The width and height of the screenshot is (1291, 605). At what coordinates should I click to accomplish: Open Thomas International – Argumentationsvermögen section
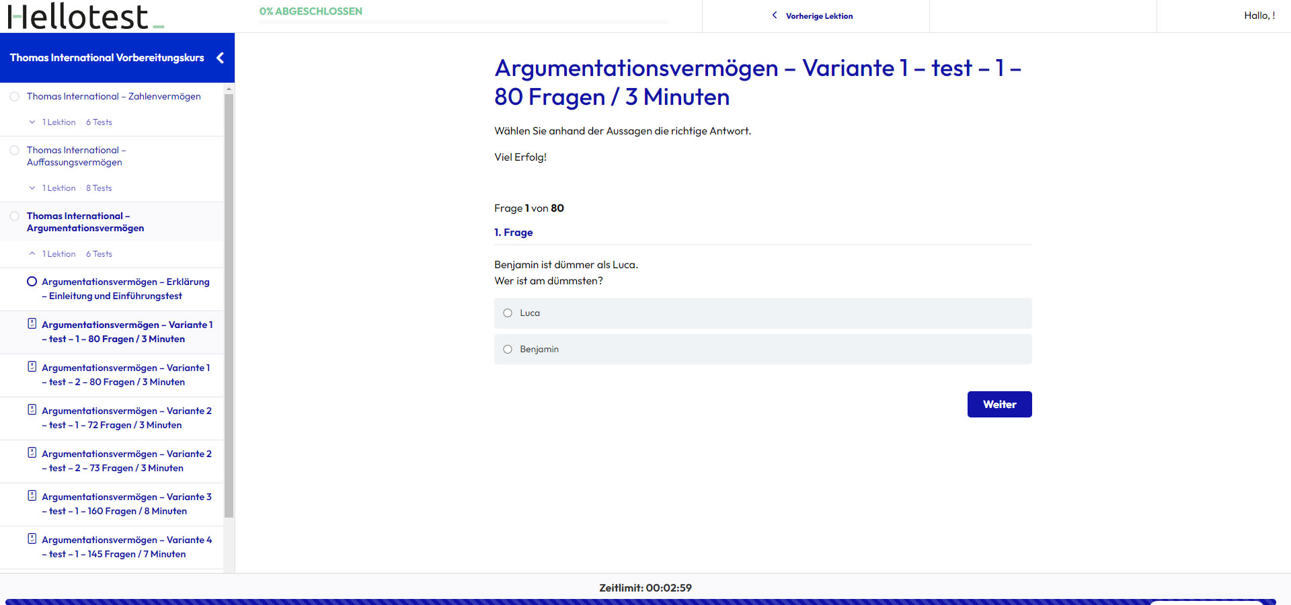[85, 223]
